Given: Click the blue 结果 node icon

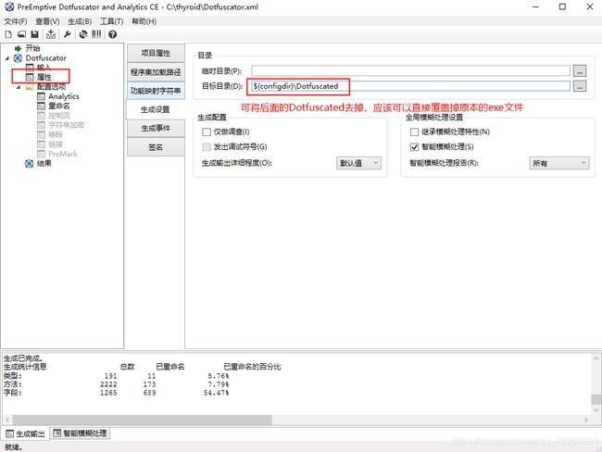Looking at the screenshot, I should click(30, 164).
